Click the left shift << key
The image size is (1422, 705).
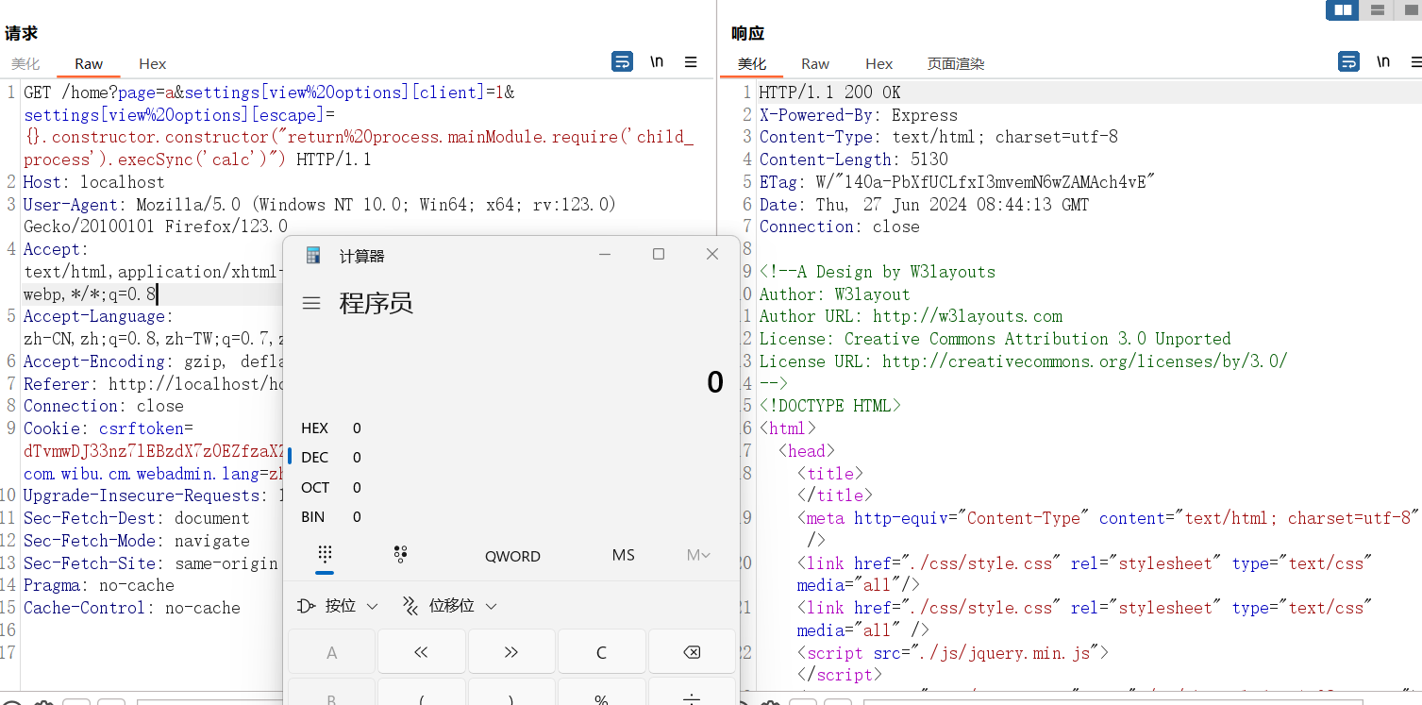click(422, 652)
